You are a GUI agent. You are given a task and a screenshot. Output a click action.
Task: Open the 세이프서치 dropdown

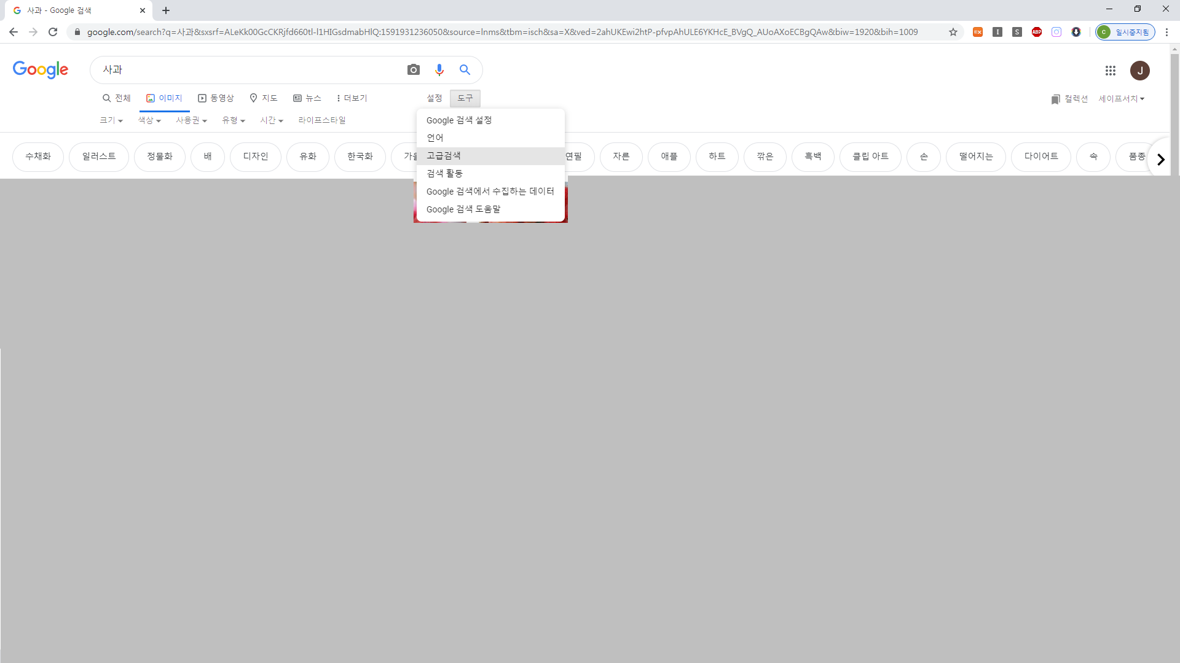pyautogui.click(x=1121, y=99)
